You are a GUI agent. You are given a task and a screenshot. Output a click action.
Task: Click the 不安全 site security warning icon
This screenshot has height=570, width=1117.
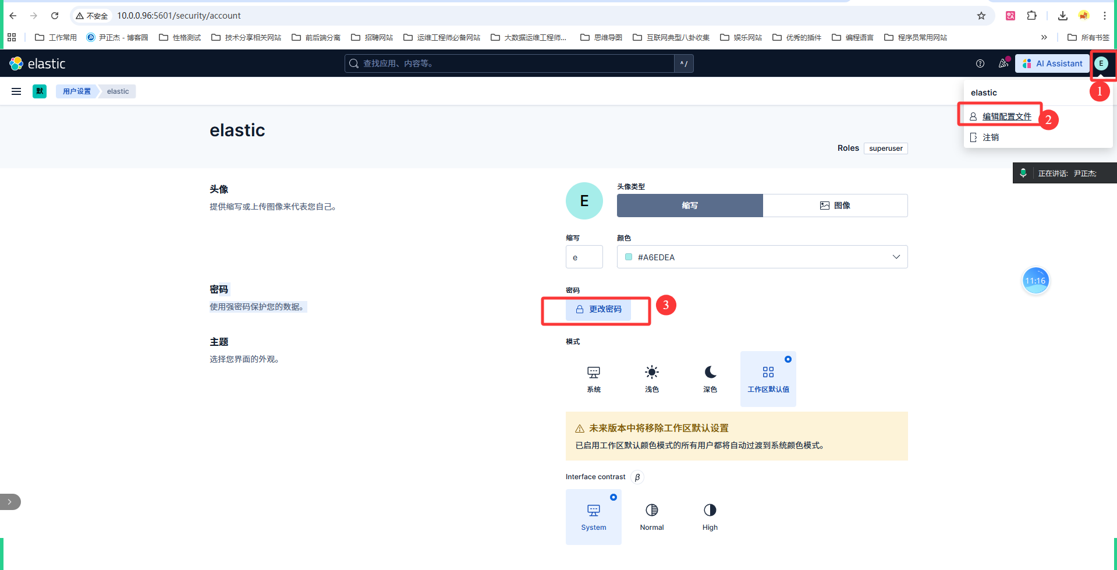(92, 16)
